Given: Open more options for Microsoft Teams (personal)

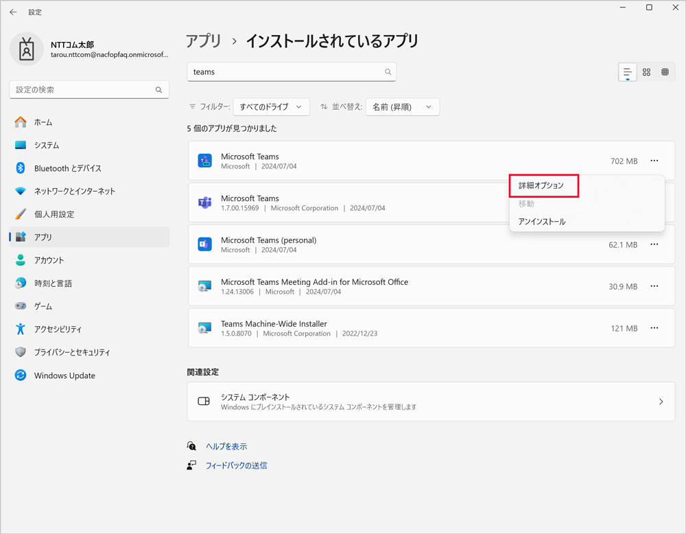Looking at the screenshot, I should pos(654,244).
